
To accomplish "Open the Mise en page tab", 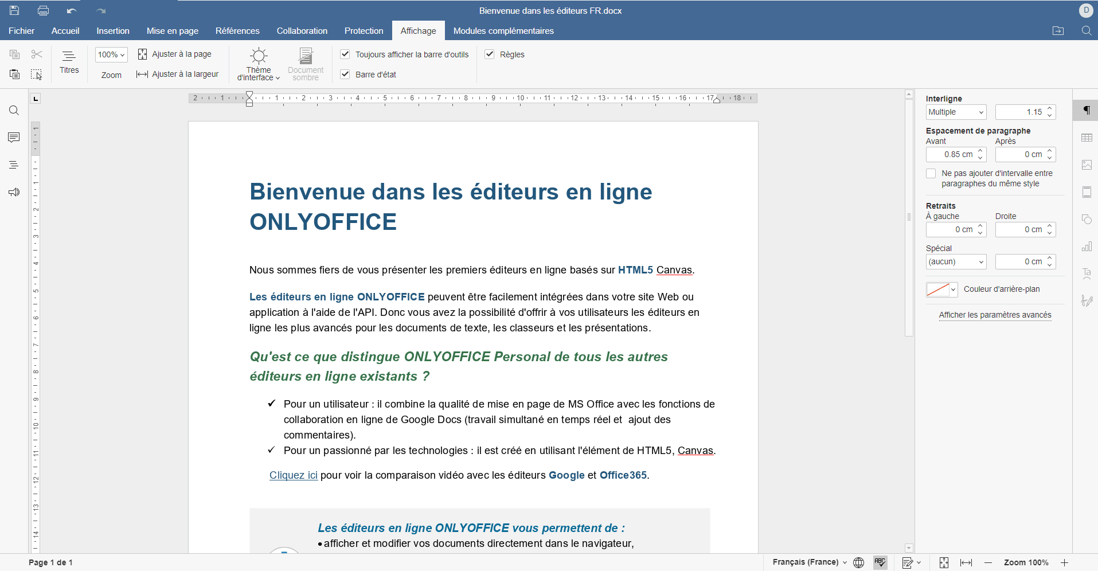I will pyautogui.click(x=173, y=31).
